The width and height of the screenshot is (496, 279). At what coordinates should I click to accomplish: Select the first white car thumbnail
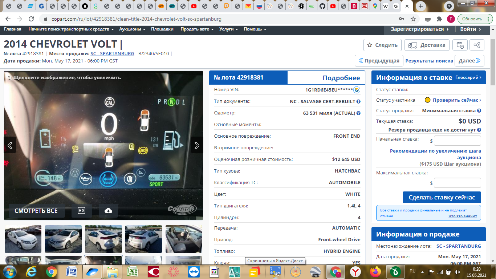pos(23,239)
